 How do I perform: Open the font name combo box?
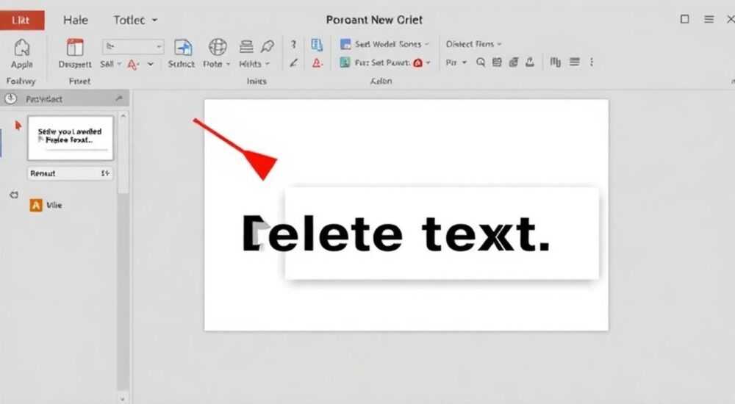[133, 46]
